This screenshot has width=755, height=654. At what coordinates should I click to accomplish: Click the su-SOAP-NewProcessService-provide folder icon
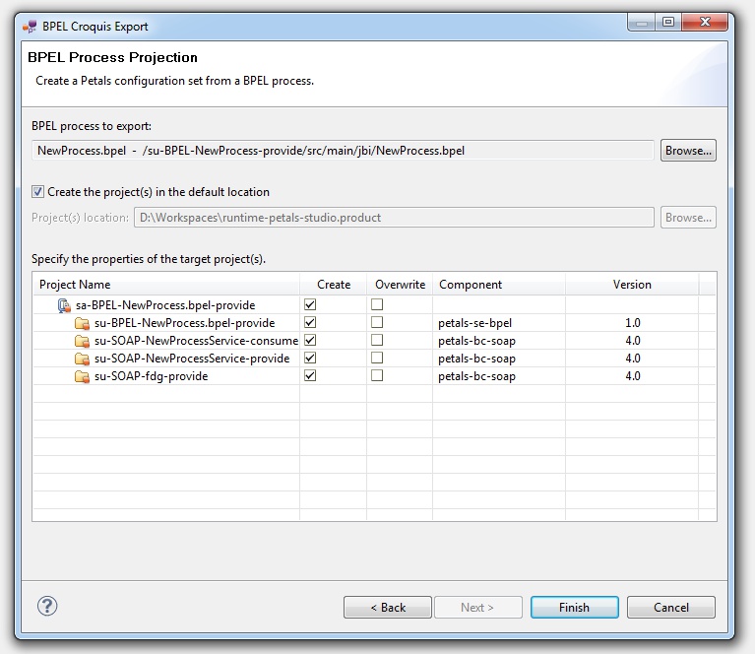[82, 359]
